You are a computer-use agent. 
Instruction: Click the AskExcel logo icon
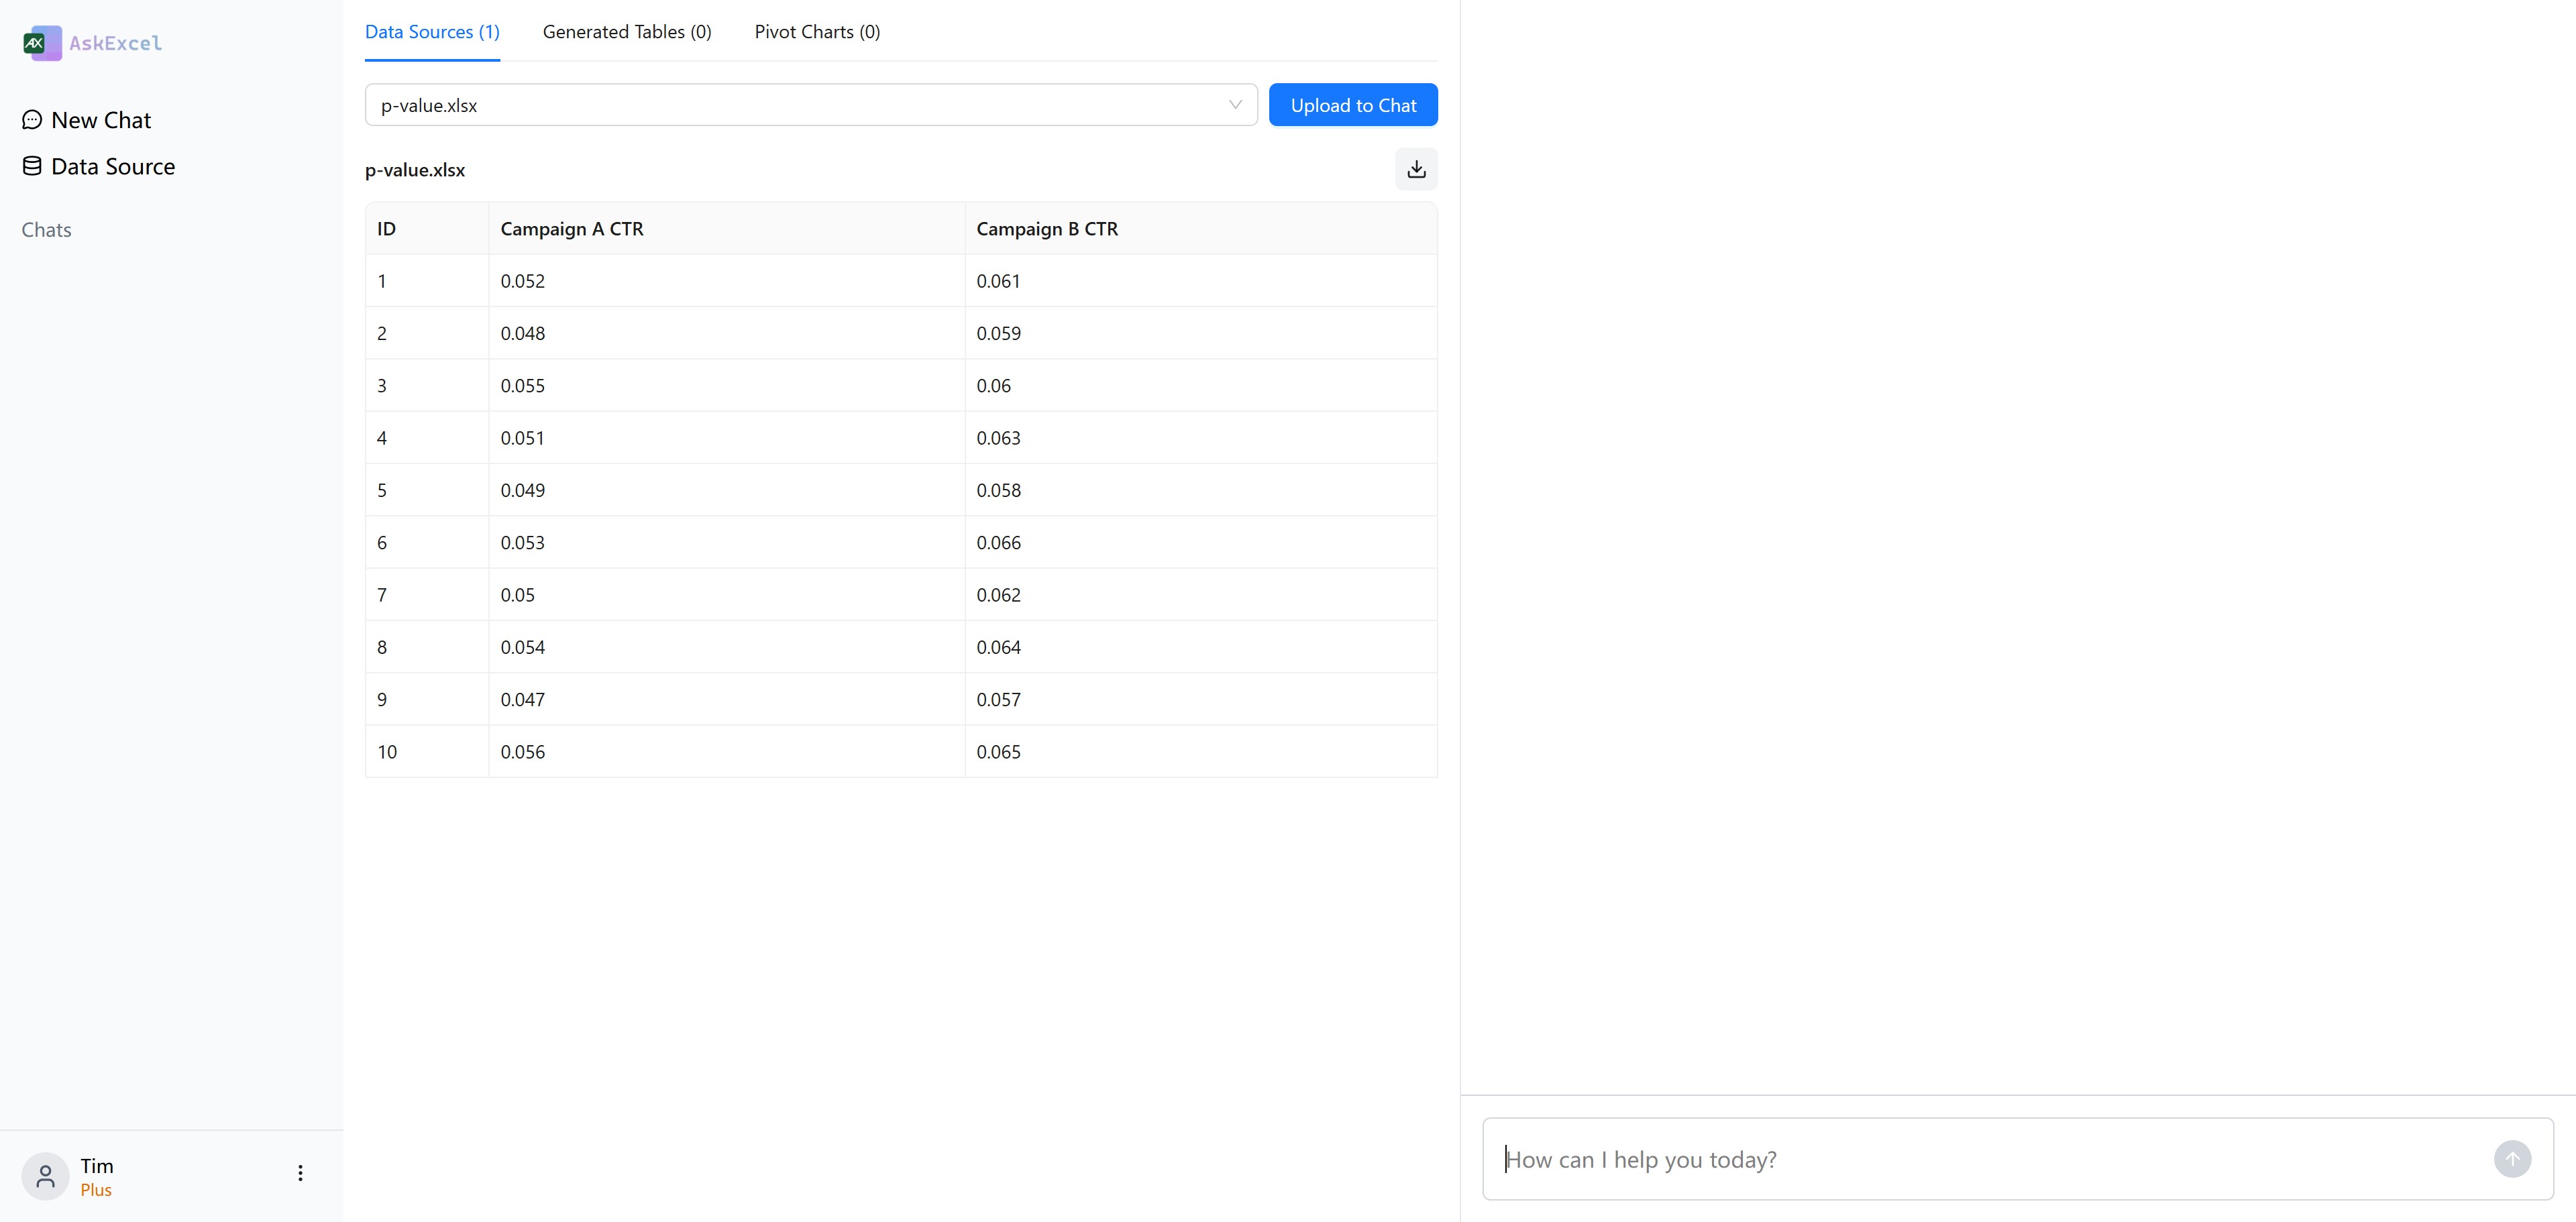pos(42,43)
